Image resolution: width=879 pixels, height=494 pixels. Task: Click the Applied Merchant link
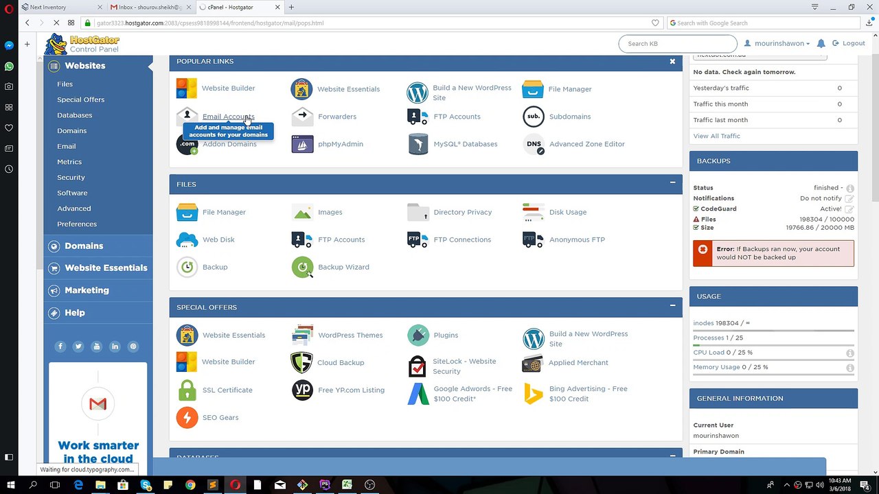point(578,362)
